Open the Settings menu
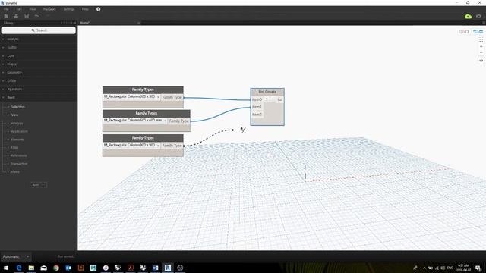 (x=69, y=9)
